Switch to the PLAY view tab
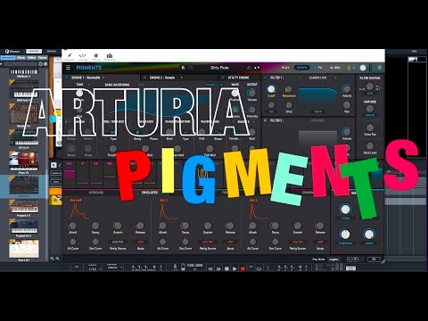Viewport: 428px width, 321px height. pyautogui.click(x=285, y=68)
